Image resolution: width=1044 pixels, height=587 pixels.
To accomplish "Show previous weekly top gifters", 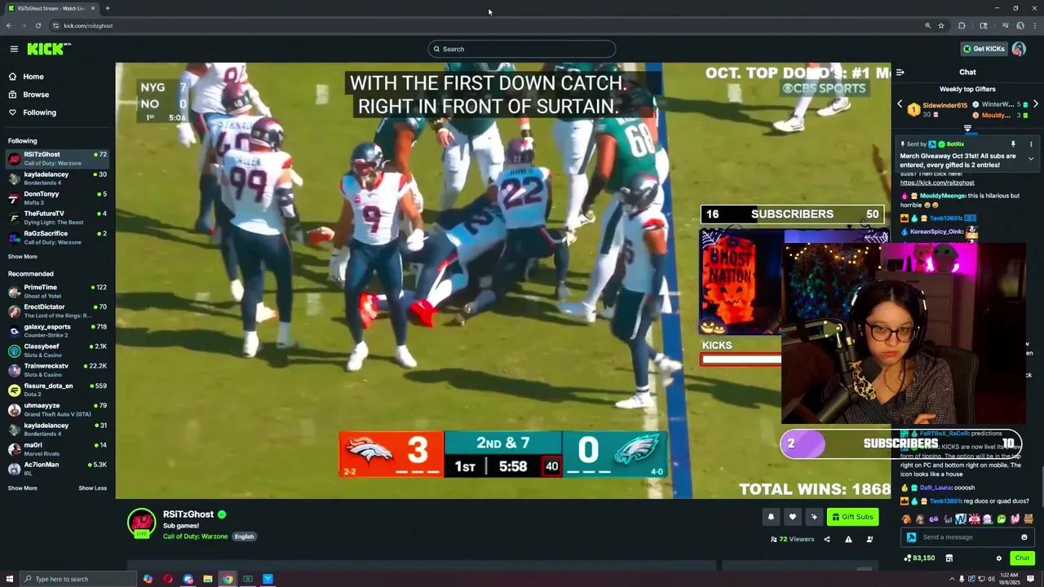I will pyautogui.click(x=900, y=104).
